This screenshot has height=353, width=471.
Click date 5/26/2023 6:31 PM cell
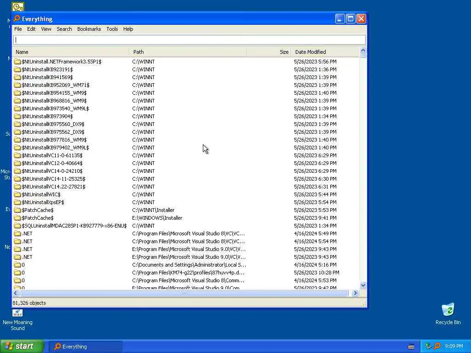[315, 187]
